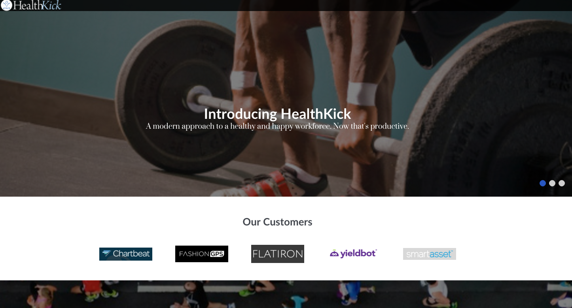Click the Chartbeat arrow symbol in its logo
572x308 pixels.
107,254
